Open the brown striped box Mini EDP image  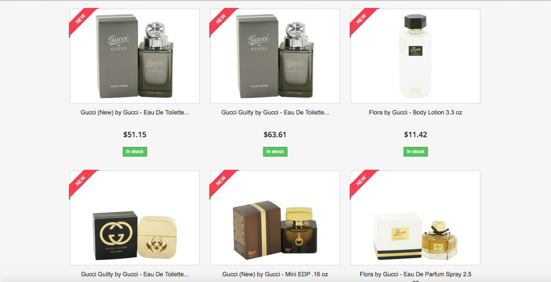(275, 218)
